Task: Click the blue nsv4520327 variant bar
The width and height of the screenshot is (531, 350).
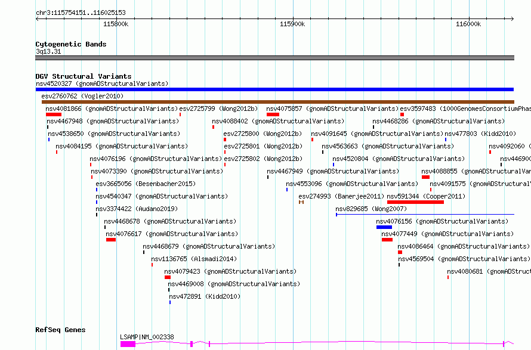Action: point(274,89)
